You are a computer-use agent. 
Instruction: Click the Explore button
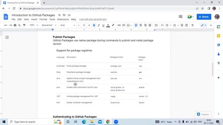[203, 114]
